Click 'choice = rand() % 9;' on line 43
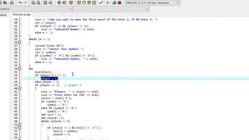Viewport: 249px width, 140px height. point(56,98)
